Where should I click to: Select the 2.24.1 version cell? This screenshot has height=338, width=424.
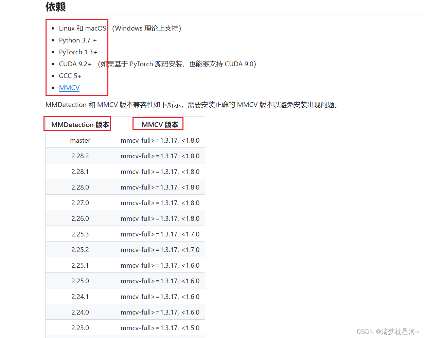click(x=80, y=297)
